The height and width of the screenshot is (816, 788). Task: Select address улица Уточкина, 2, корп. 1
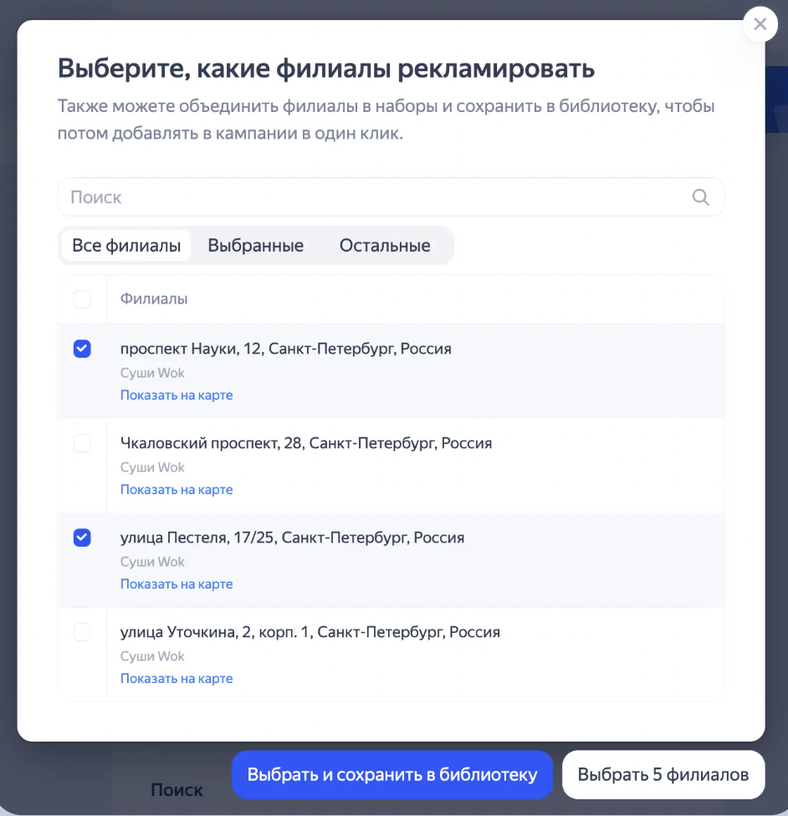[310, 632]
